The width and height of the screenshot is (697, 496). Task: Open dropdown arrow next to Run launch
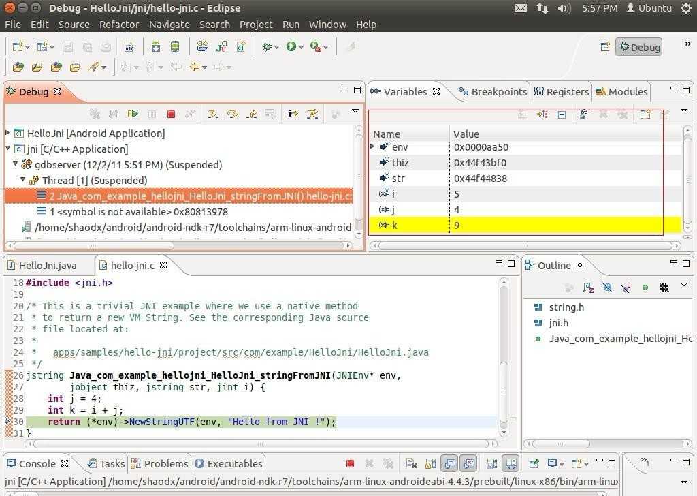301,47
